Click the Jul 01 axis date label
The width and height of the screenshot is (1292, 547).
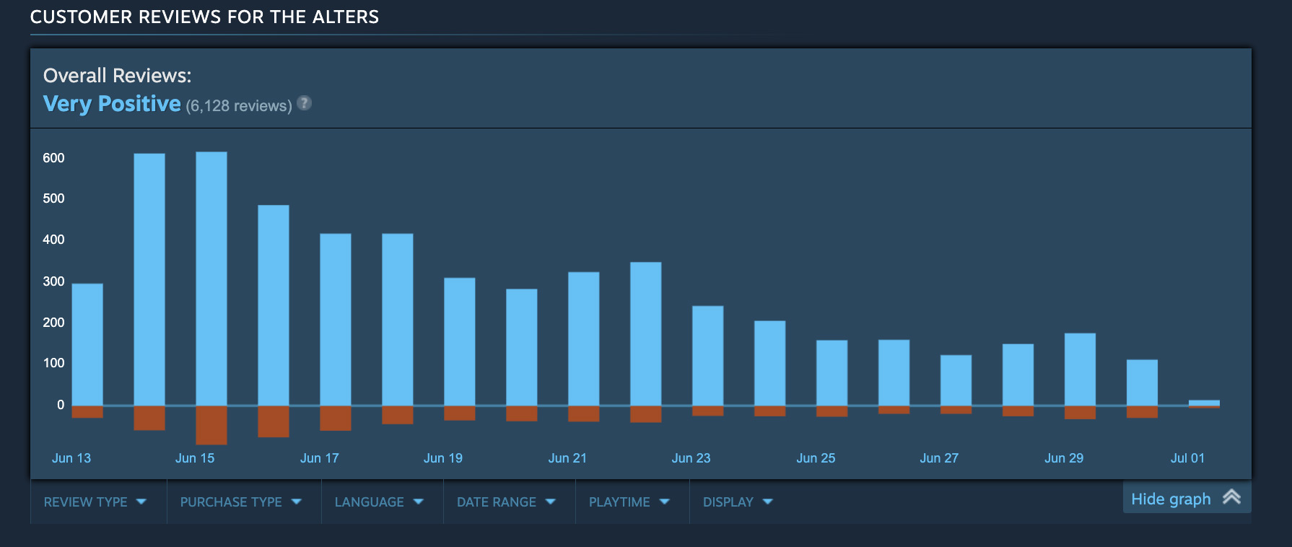click(x=1187, y=458)
